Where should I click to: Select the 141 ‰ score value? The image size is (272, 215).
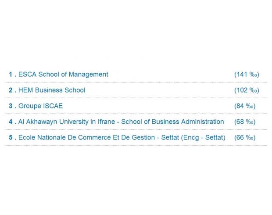[247, 75]
